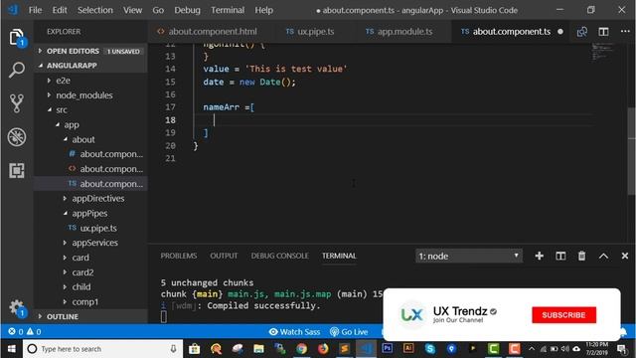Close the terminal panel
636x358 pixels.
[625, 256]
